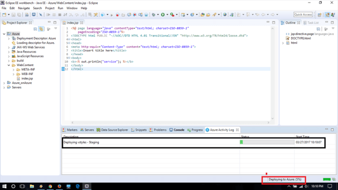Click the Debug bug toolbar icon
Screen dimensions: 338x190
point(153,15)
